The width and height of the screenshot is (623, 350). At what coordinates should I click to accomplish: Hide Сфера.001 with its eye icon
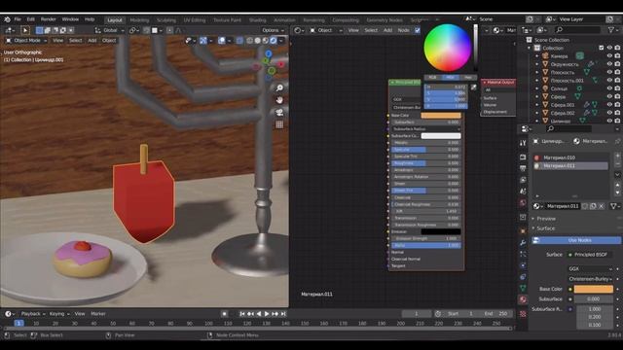(x=609, y=105)
